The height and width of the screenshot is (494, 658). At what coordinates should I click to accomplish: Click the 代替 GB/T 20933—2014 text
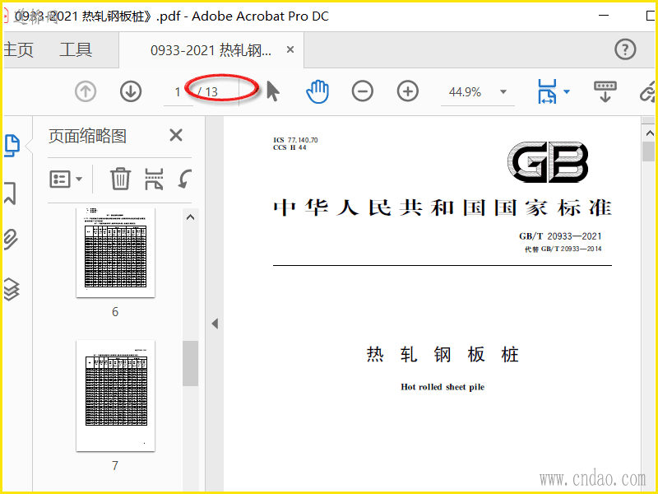point(563,249)
